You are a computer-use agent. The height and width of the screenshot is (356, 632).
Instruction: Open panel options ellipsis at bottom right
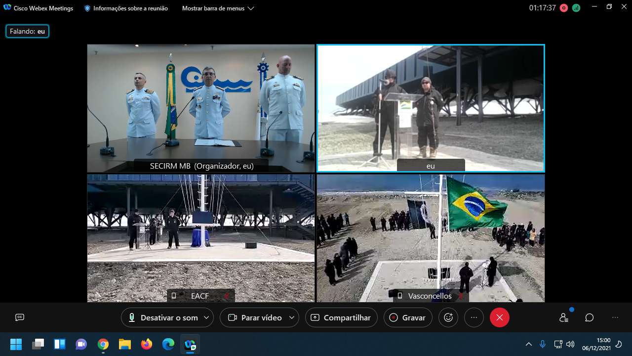(x=615, y=317)
